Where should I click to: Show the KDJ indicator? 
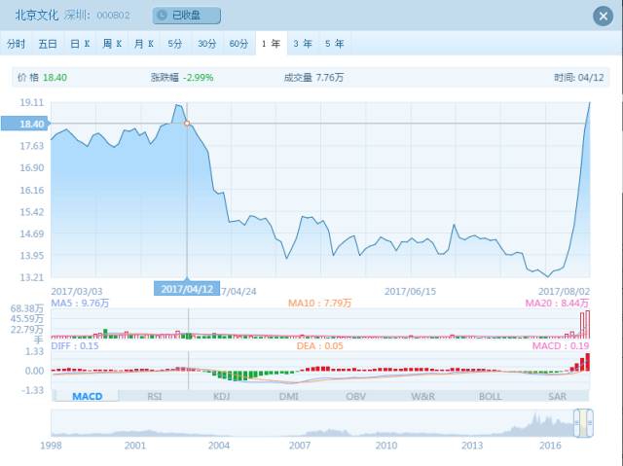[222, 396]
